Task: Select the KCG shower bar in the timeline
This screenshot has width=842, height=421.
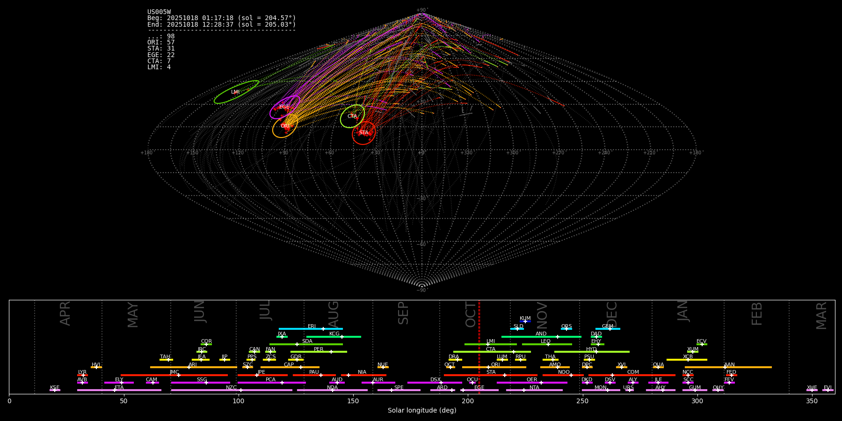Action: [334, 337]
